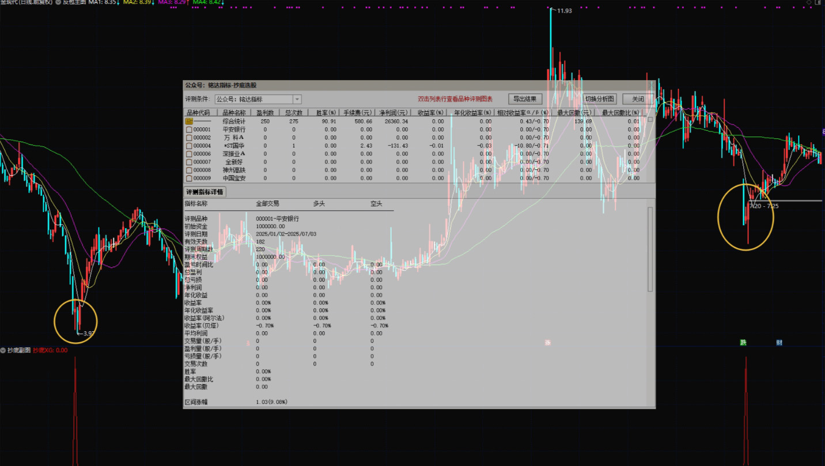Expand the 抄底副图 sub-chart indicator chevron
Viewport: 825px width, 466px height.
[x=3, y=350]
